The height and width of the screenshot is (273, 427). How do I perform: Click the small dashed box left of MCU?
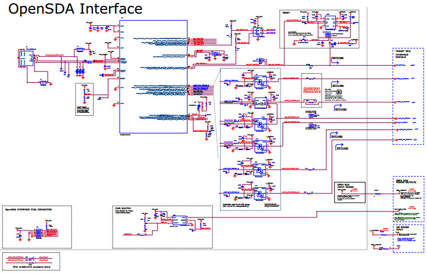[86, 99]
